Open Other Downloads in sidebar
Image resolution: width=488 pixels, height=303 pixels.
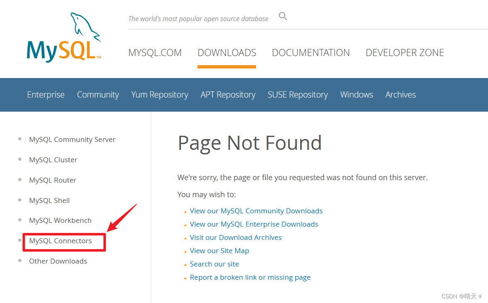58,261
